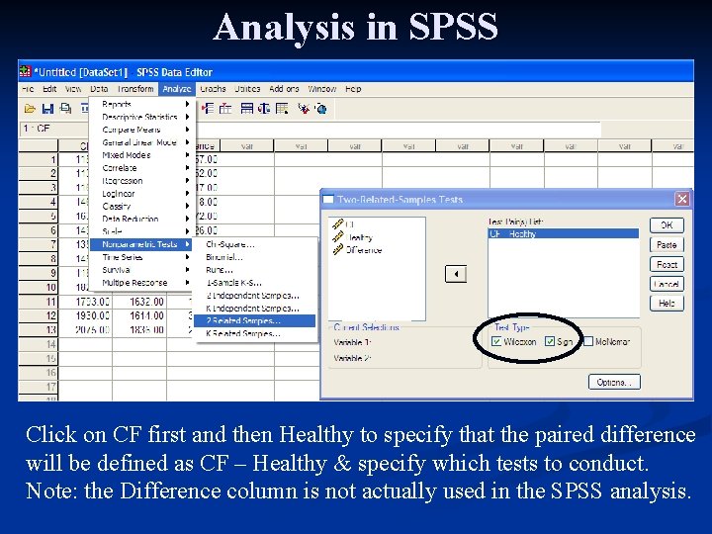The width and height of the screenshot is (712, 534).
Task: Expand the Loglinear submenu arrow
Action: tap(187, 193)
